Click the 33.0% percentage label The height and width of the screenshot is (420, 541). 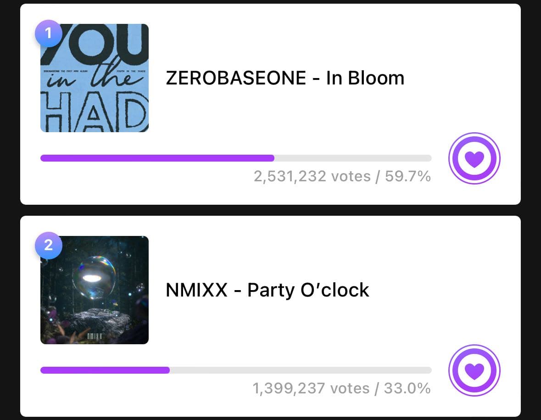[407, 388]
